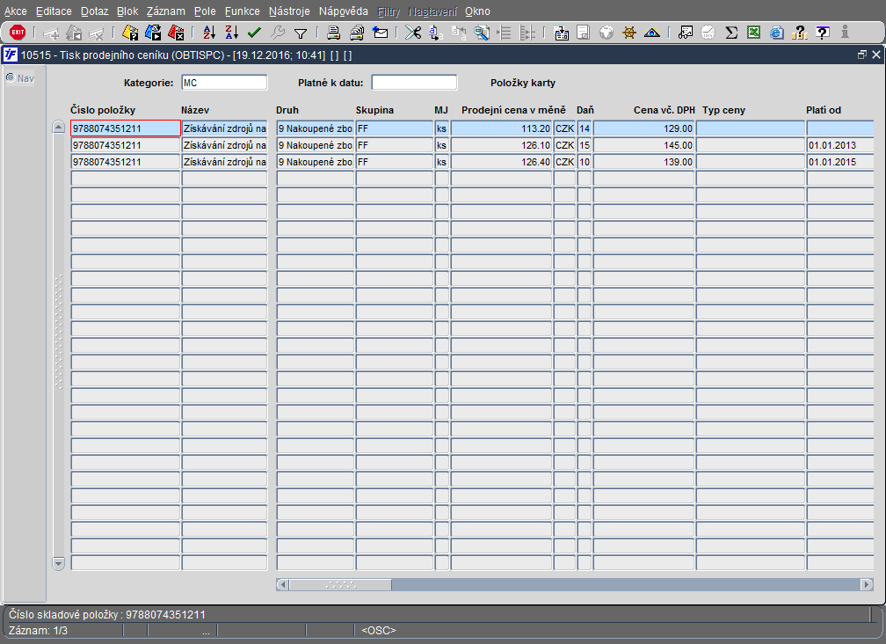The height and width of the screenshot is (644, 886).
Task: Click Daň cell with value 15
Action: click(x=585, y=145)
